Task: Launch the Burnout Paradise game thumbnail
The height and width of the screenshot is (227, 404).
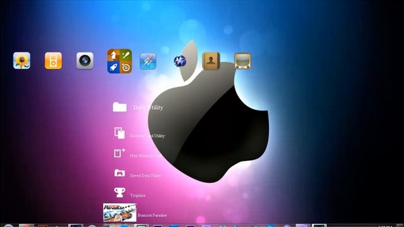Action: pyautogui.click(x=119, y=212)
